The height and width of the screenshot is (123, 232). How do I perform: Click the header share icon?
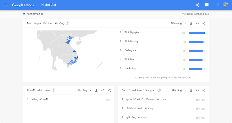point(197,5)
